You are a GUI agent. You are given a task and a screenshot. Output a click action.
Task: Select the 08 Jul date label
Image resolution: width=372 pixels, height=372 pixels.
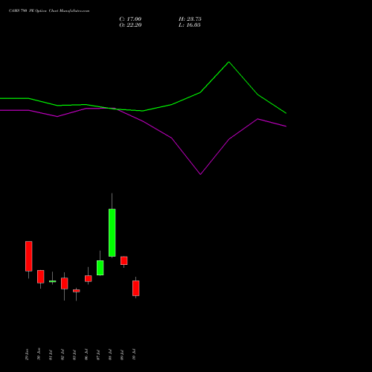point(110,355)
